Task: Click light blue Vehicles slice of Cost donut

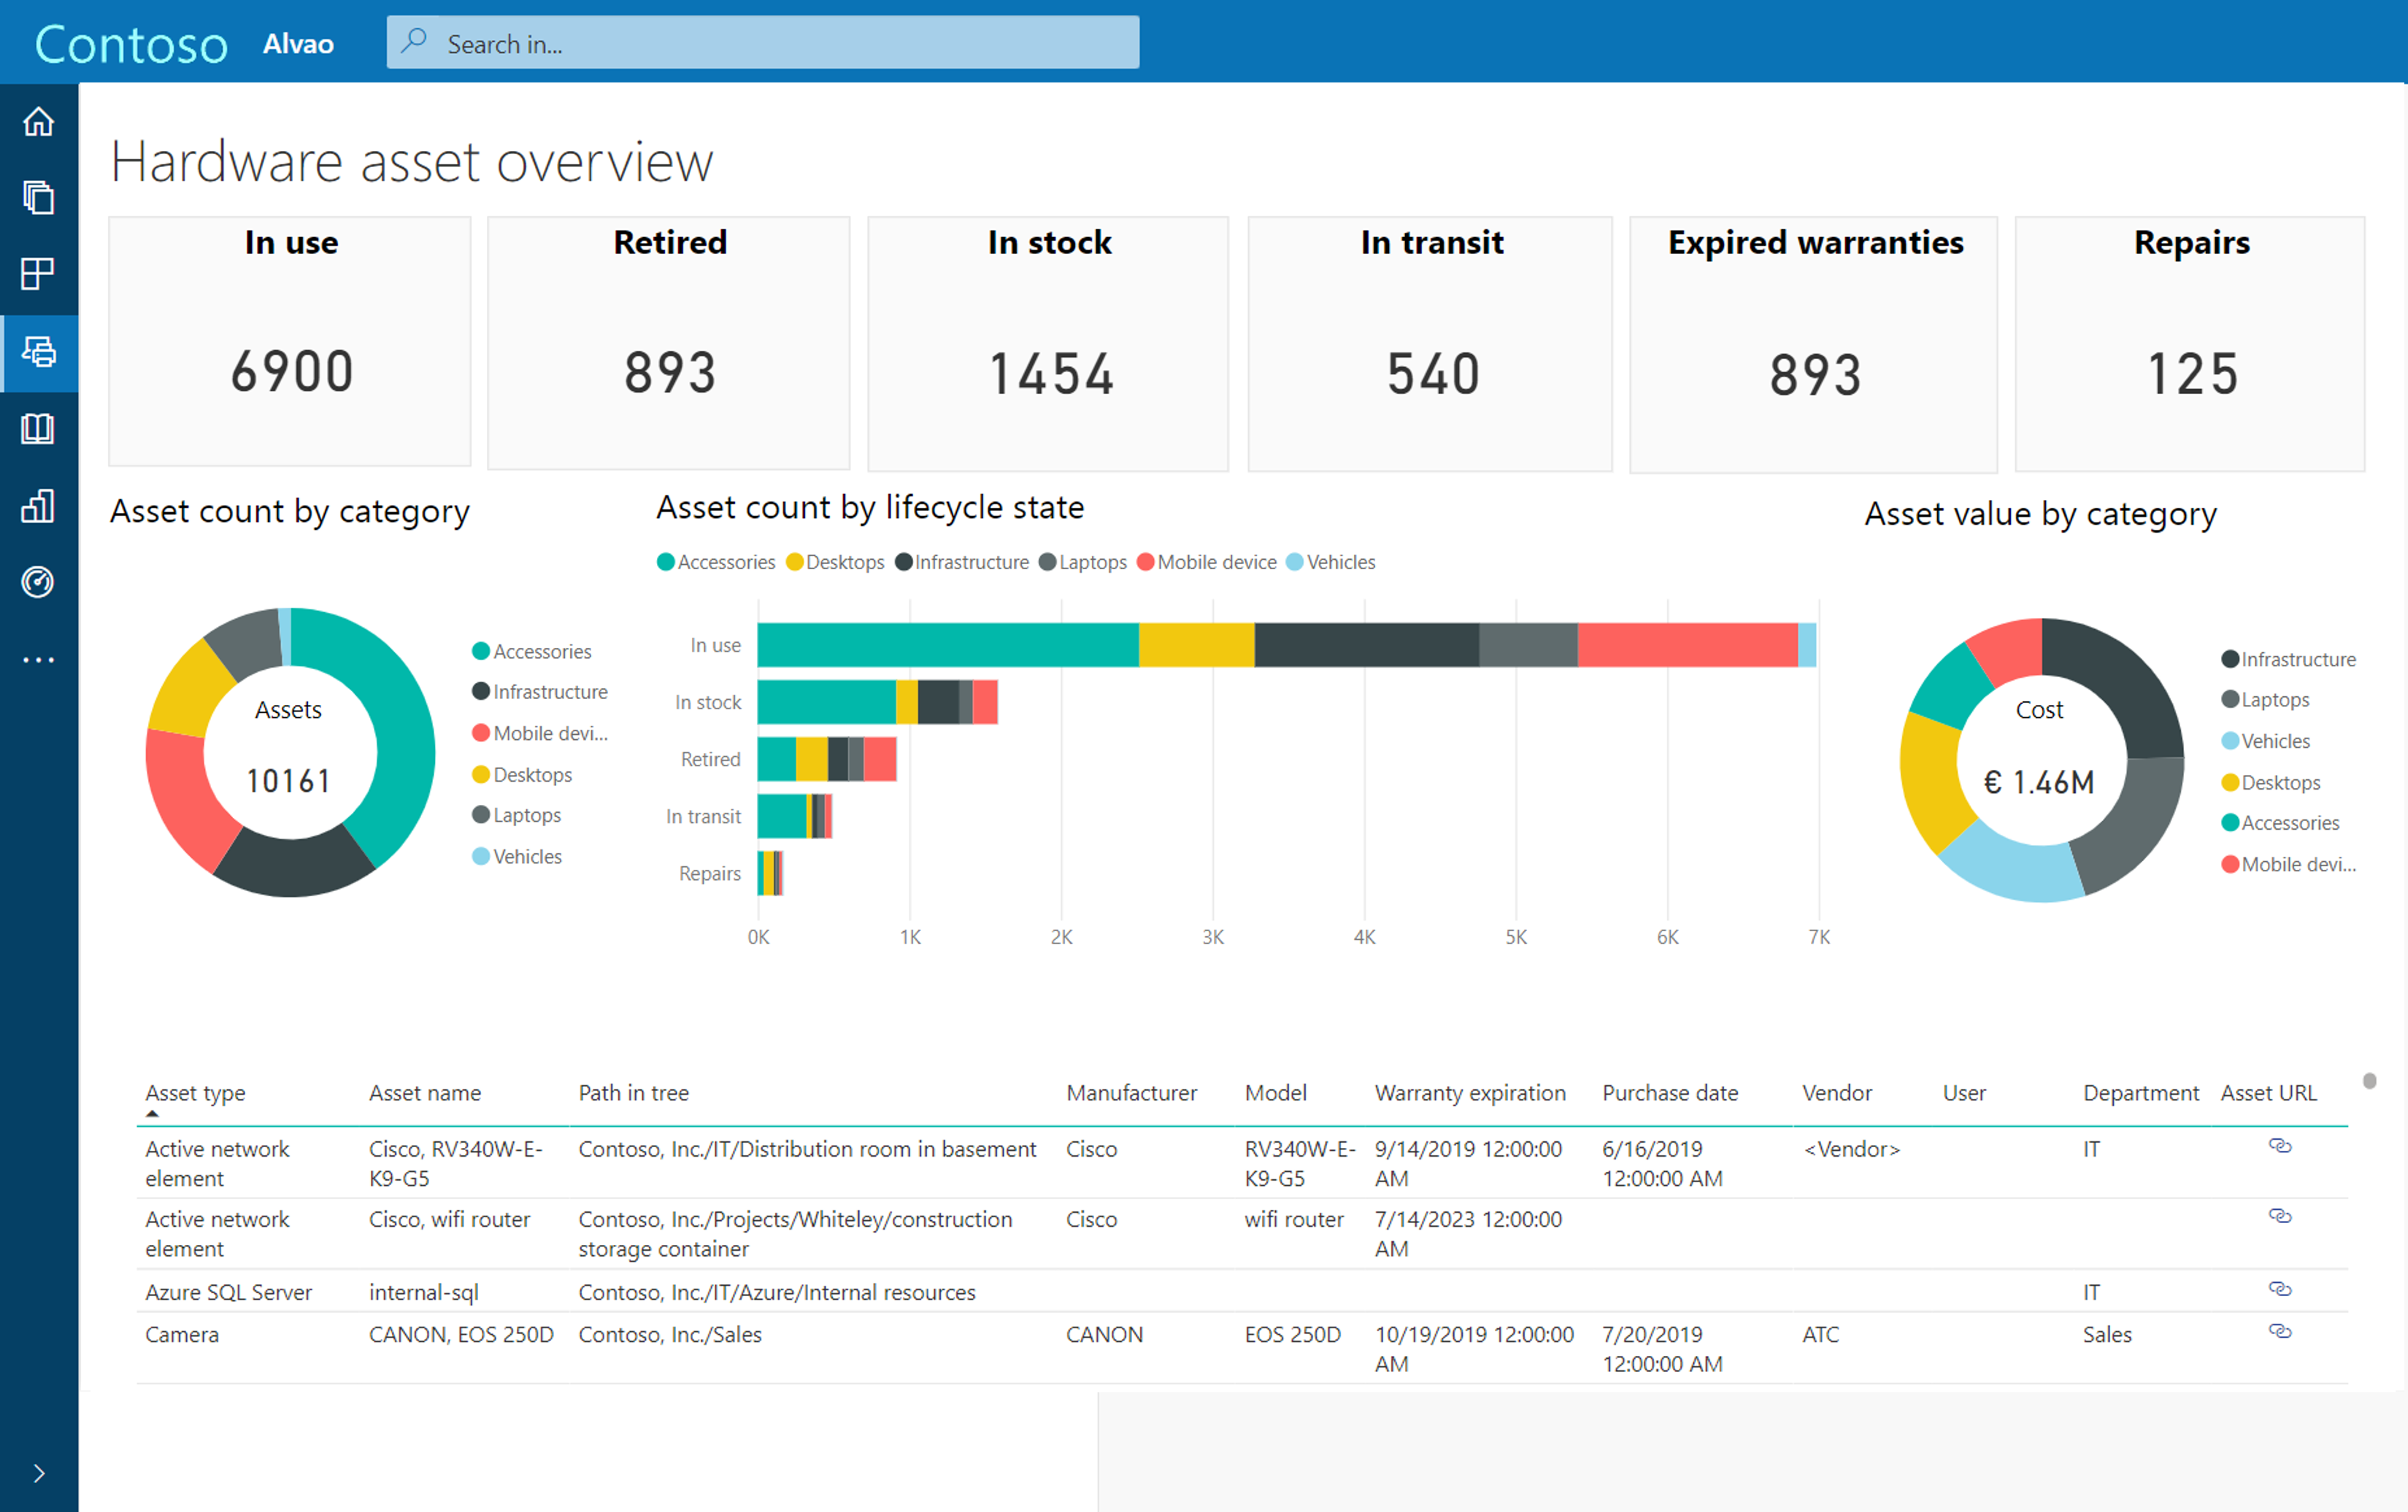Action: (x=2017, y=867)
